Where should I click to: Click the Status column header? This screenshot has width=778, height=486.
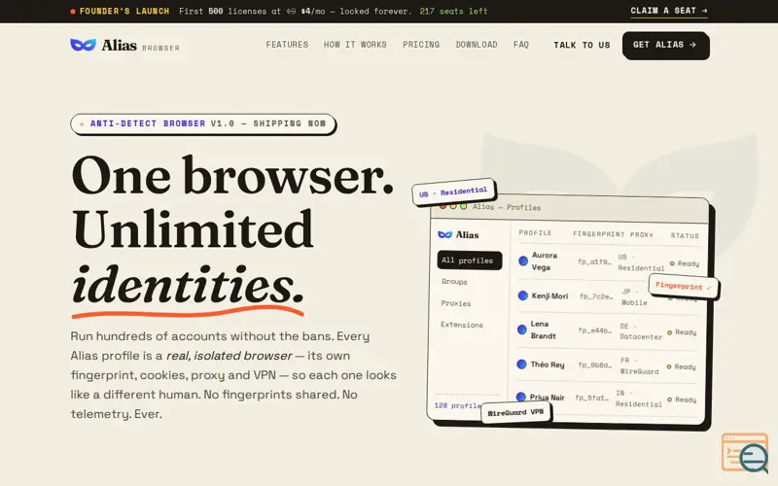tap(685, 235)
